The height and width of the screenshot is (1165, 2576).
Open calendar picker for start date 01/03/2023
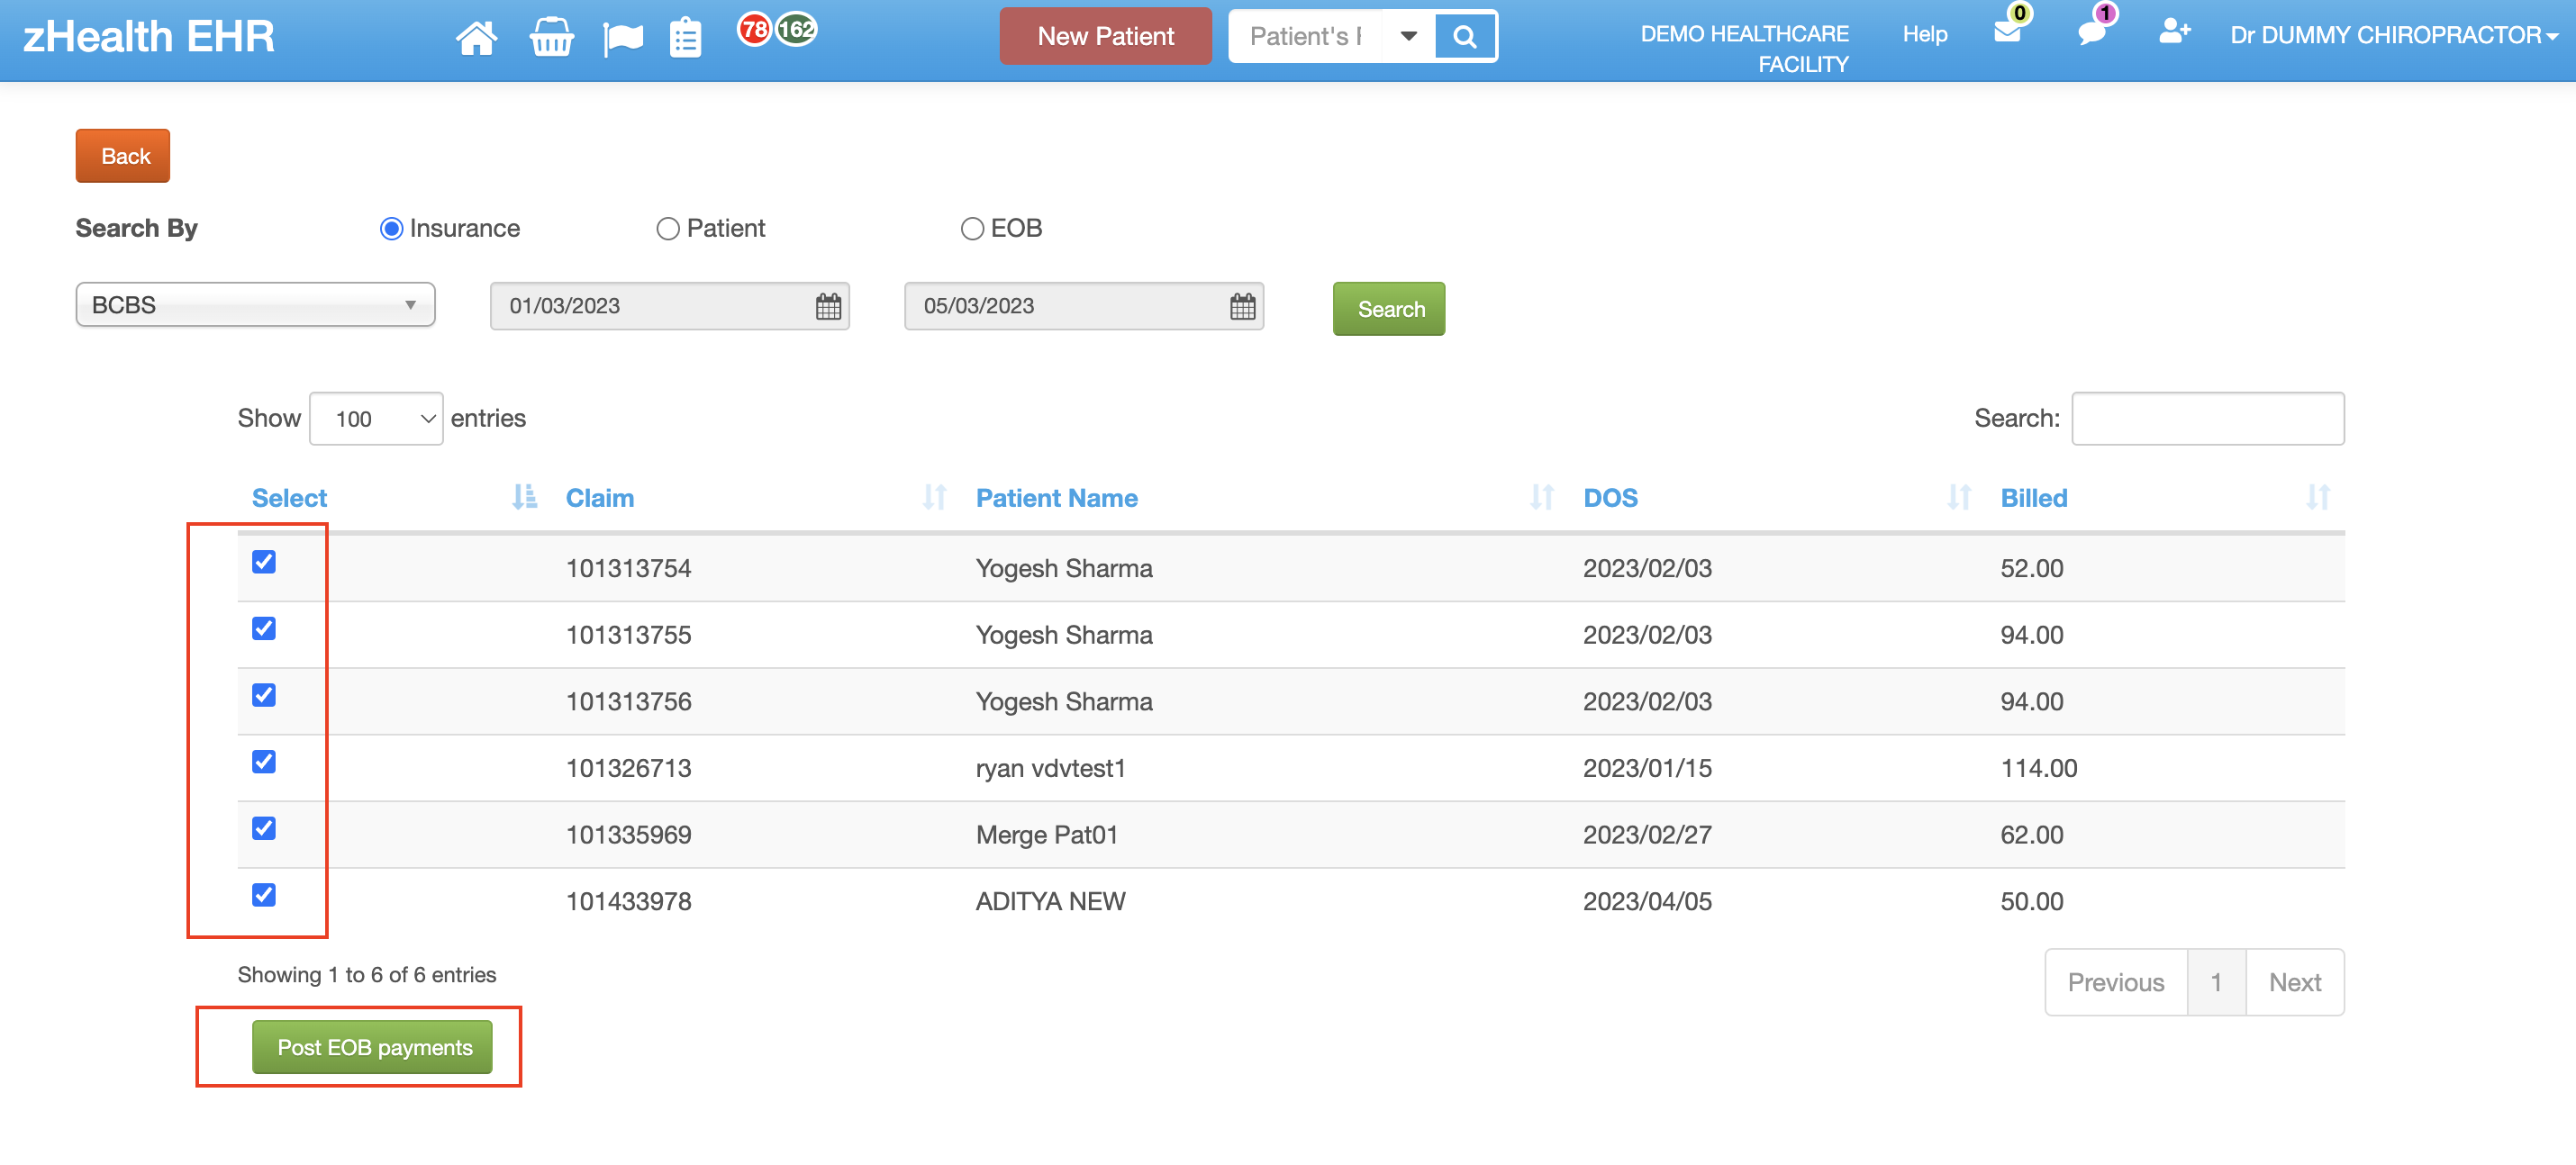click(828, 306)
